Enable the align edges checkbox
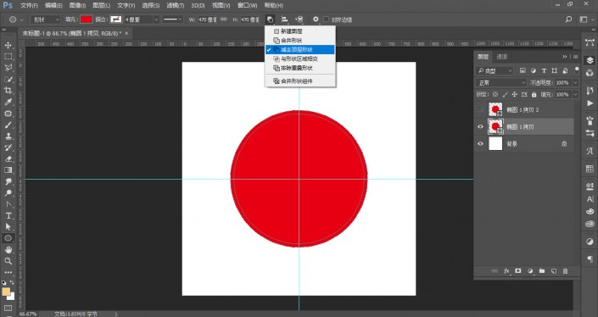Viewport: 598px width, 317px height. pyautogui.click(x=326, y=19)
